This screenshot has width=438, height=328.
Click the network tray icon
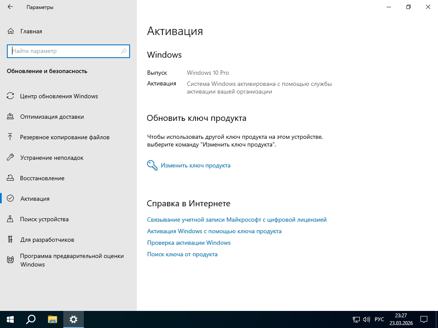pyautogui.click(x=356, y=319)
